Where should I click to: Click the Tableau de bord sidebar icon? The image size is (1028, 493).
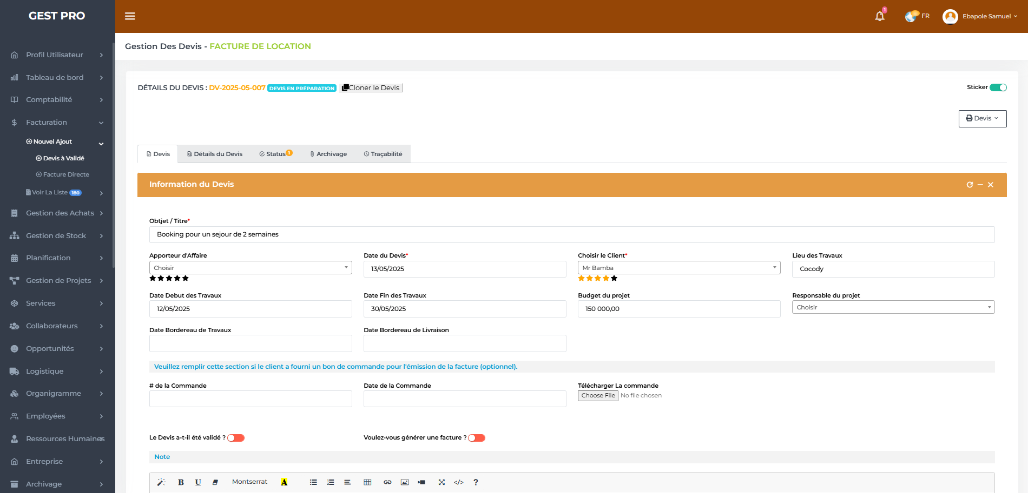coord(15,78)
